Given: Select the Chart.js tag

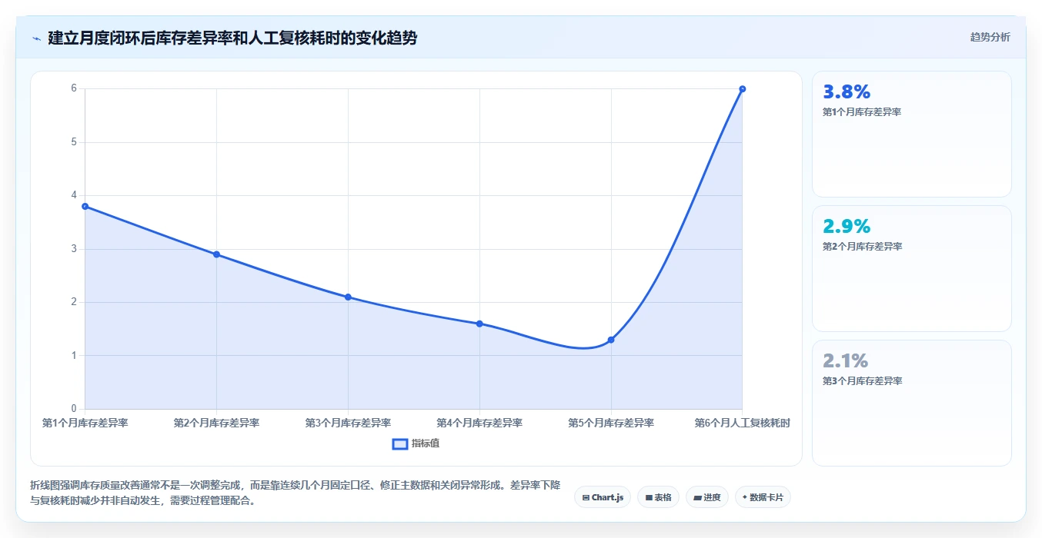Looking at the screenshot, I should pyautogui.click(x=603, y=497).
